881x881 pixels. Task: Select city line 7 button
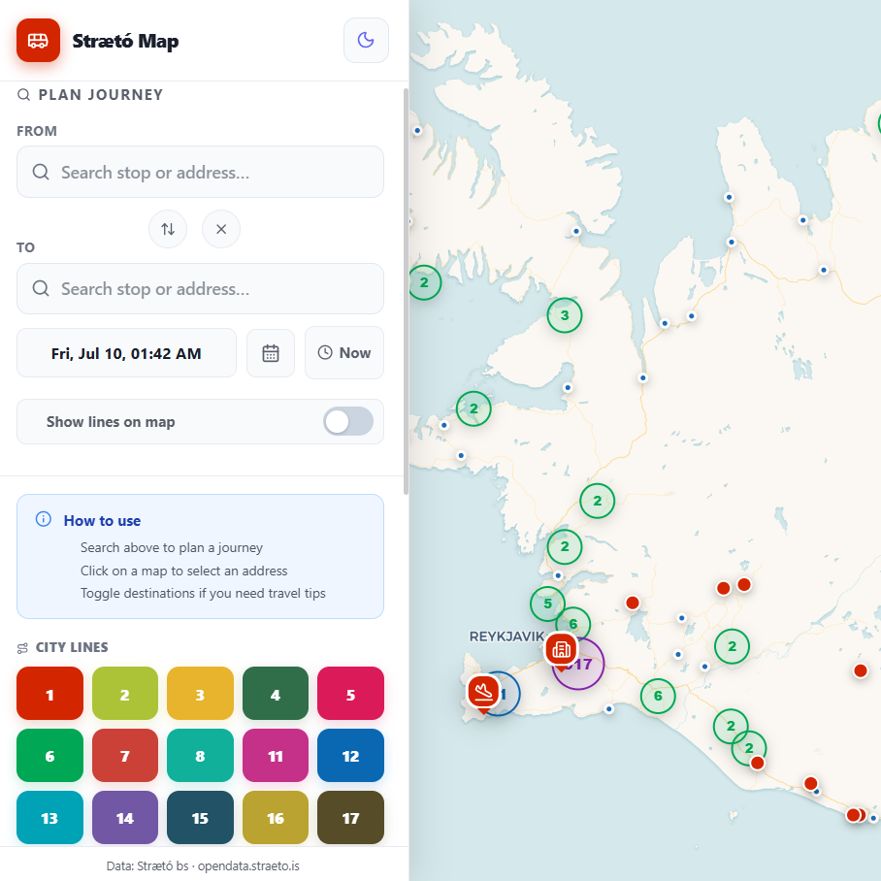pyautogui.click(x=125, y=755)
